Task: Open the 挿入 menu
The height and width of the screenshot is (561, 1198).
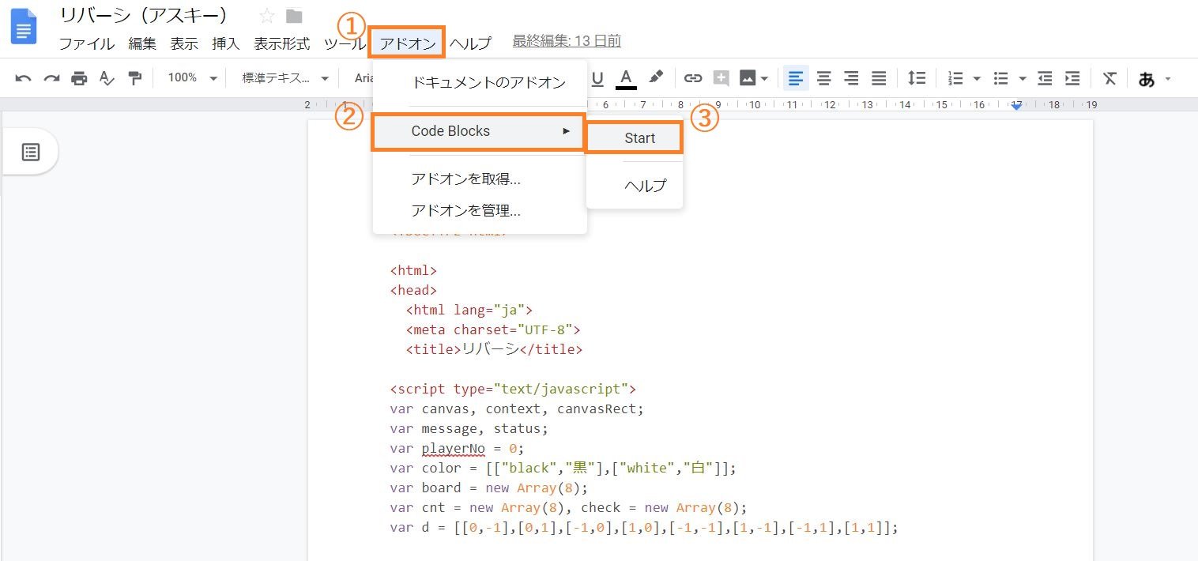Action: click(226, 43)
